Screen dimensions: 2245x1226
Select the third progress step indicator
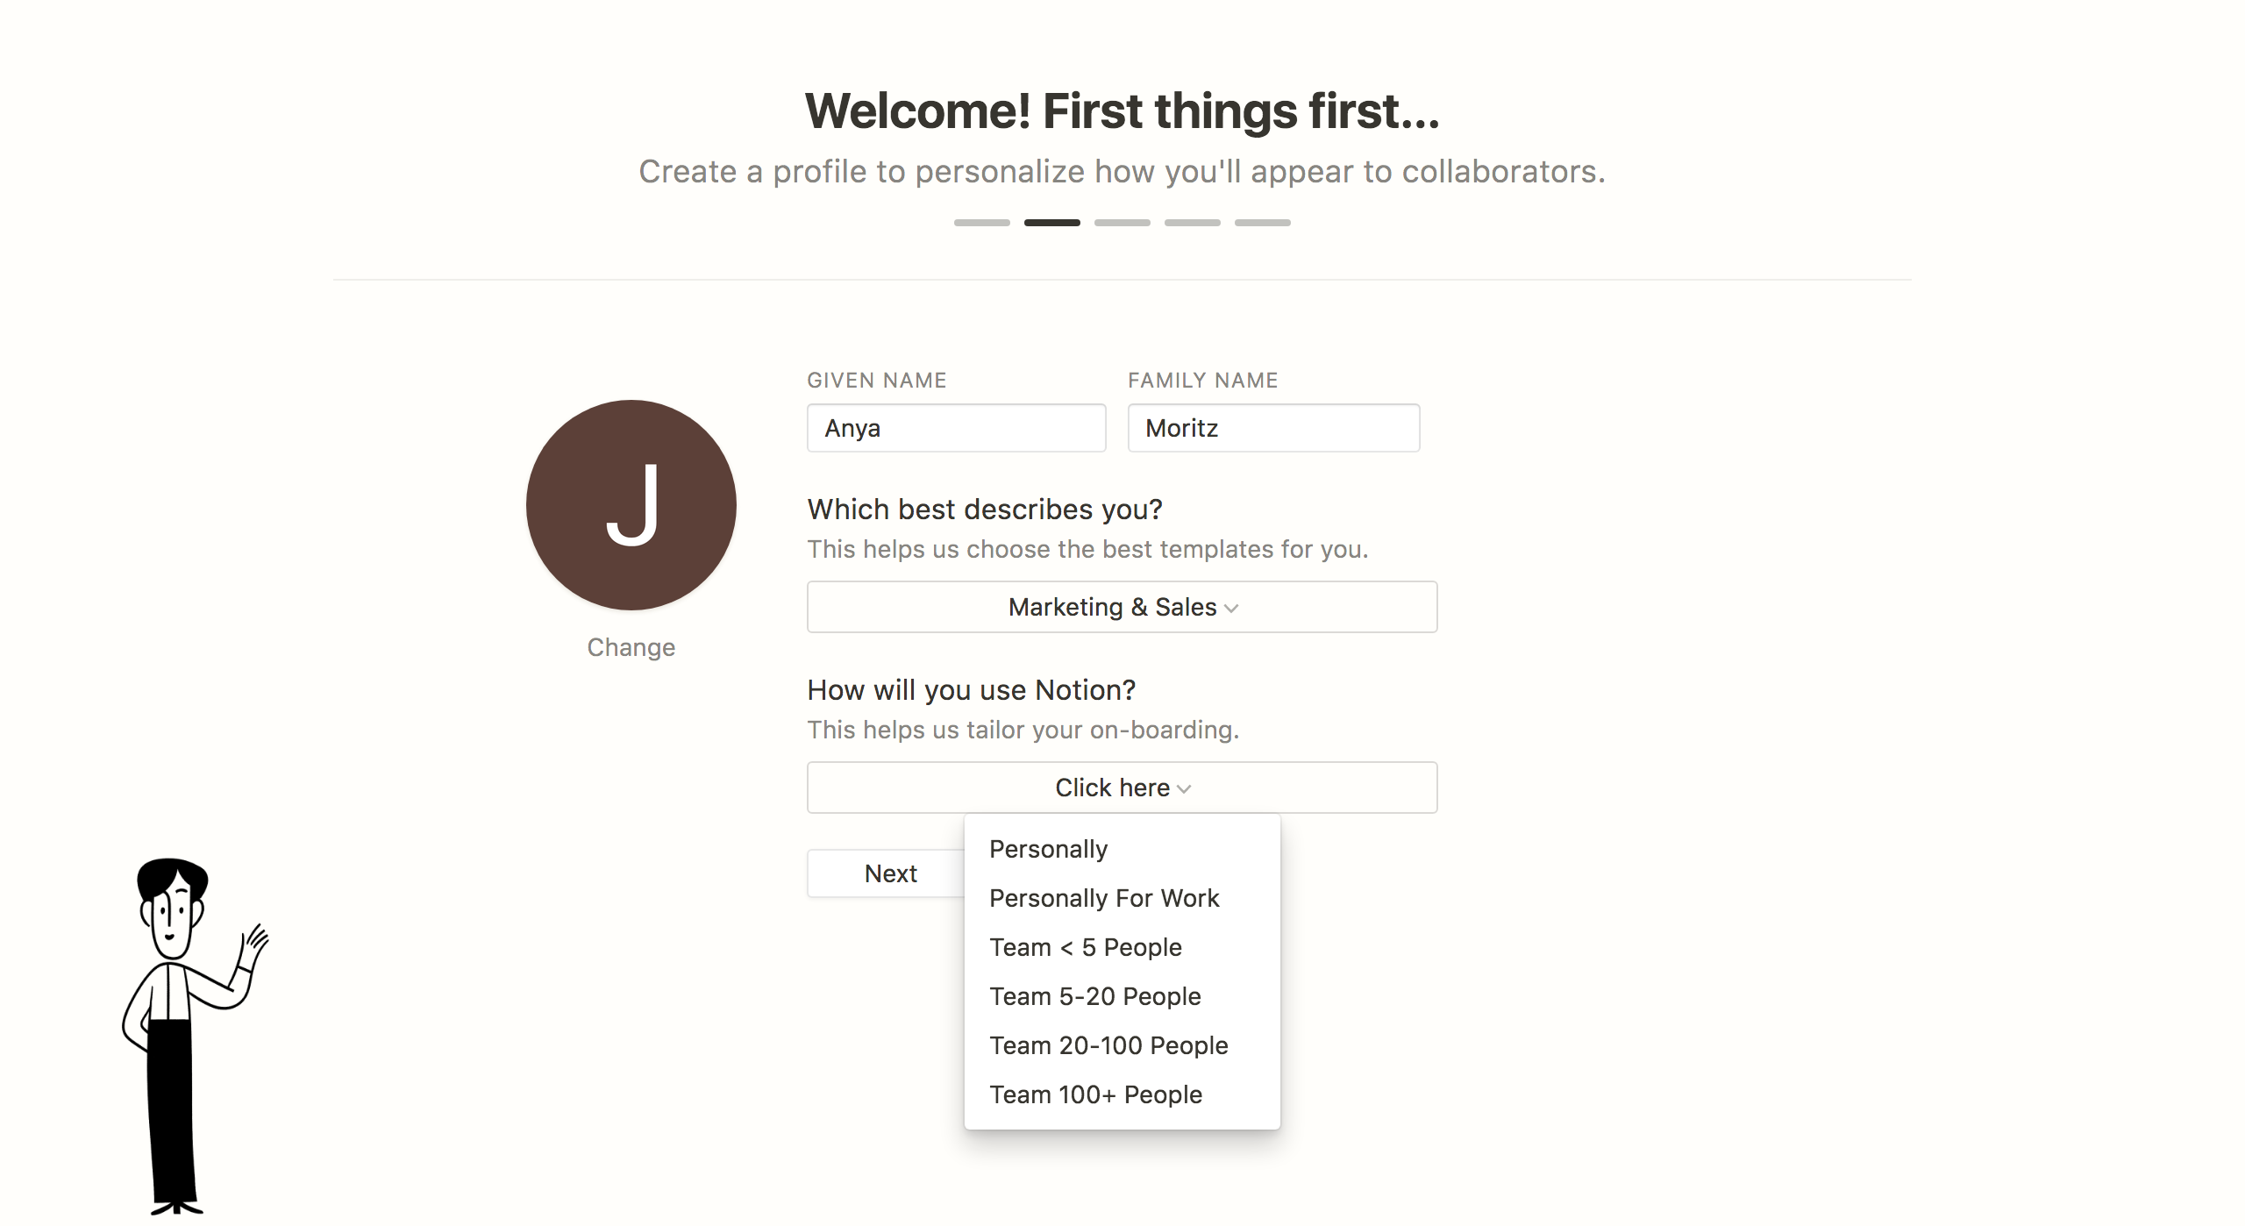click(1122, 223)
